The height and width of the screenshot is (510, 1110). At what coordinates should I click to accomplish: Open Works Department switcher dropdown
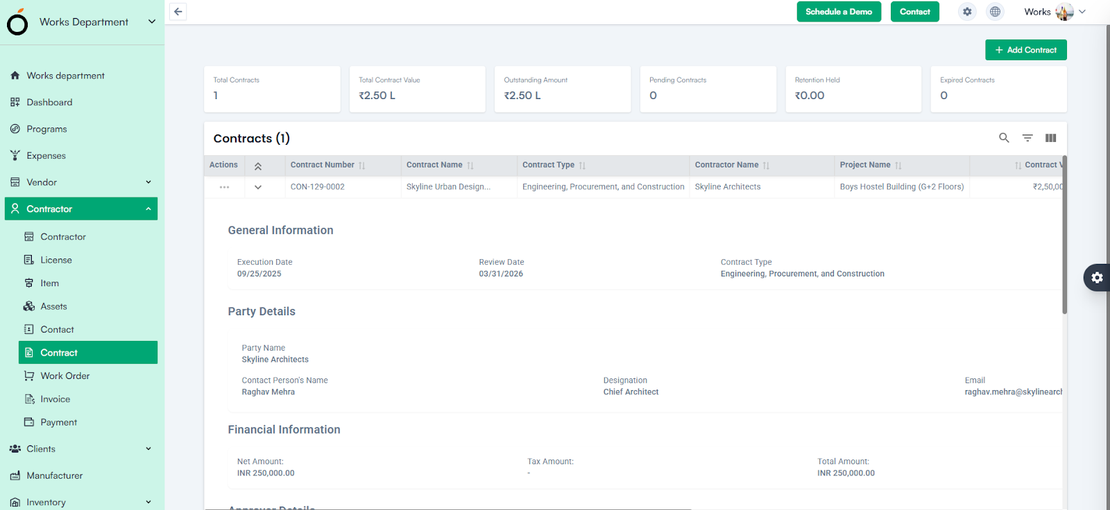tap(152, 21)
